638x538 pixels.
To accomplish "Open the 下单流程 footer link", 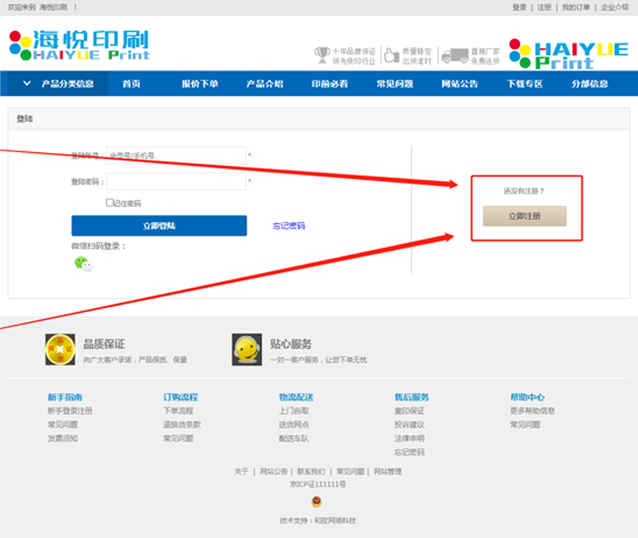I will (x=178, y=411).
